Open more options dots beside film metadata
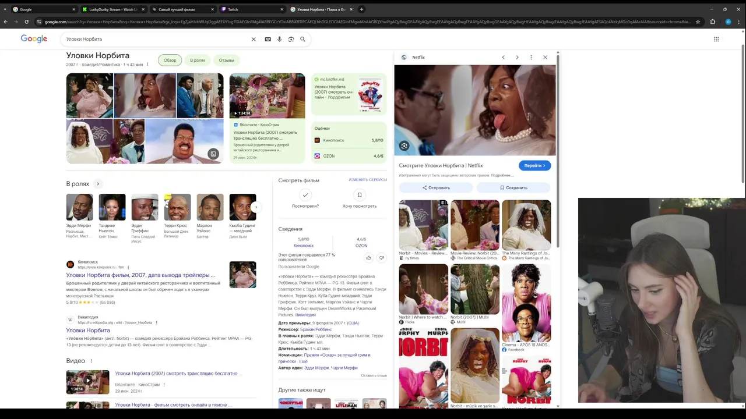 tap(147, 65)
